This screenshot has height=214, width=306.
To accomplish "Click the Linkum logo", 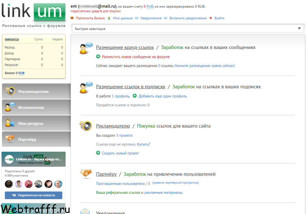I will pos(33,12).
